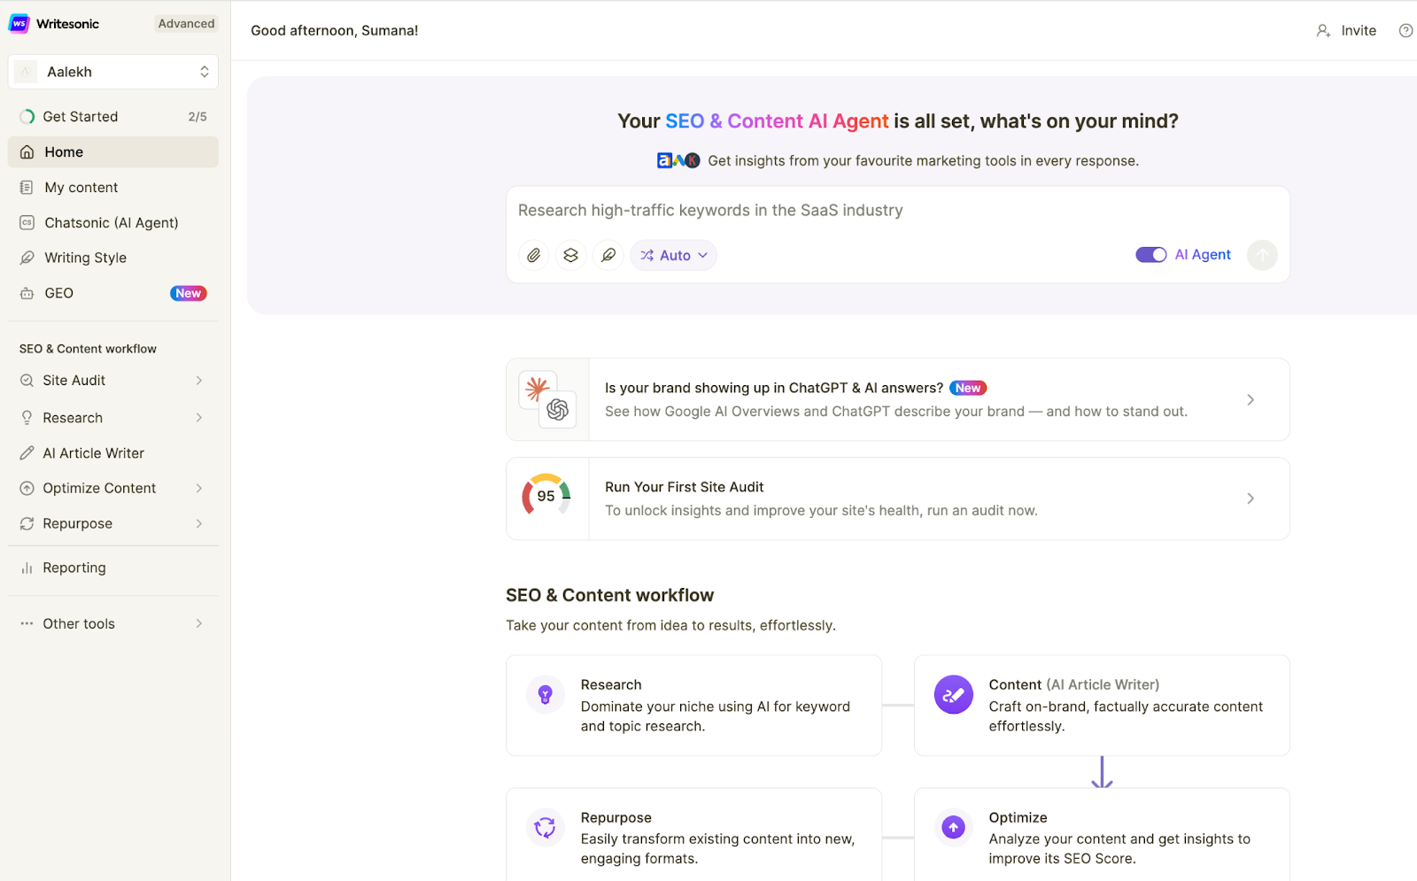1417x881 pixels.
Task: Click the My content document icon
Action: [27, 188]
